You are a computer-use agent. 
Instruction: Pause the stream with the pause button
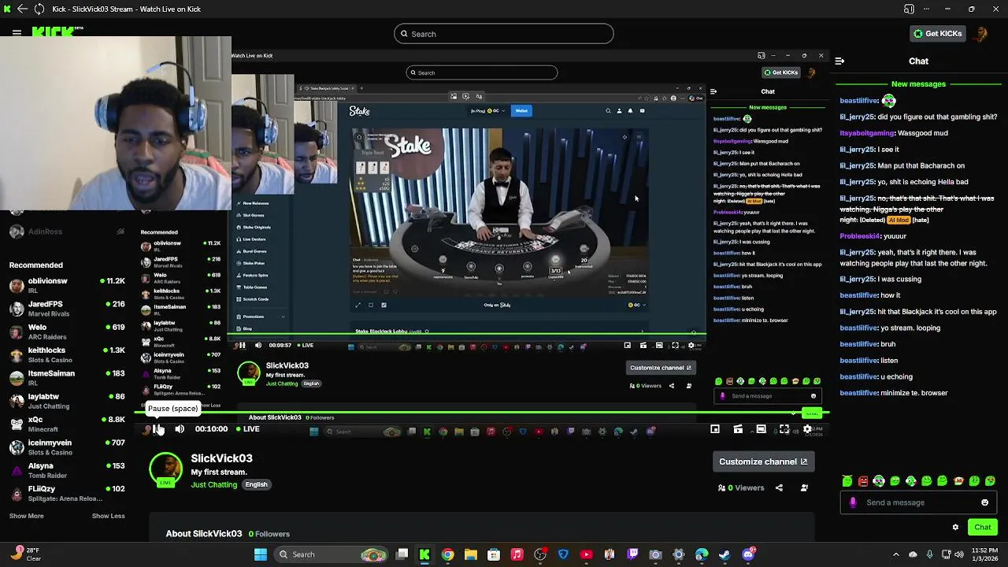point(158,429)
